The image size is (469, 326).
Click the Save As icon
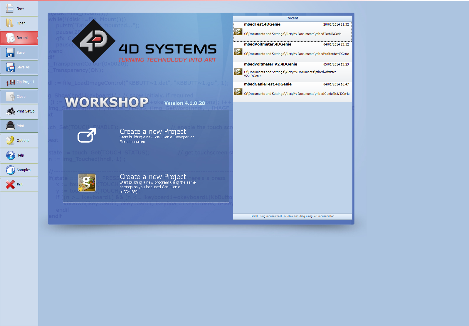coord(10,67)
